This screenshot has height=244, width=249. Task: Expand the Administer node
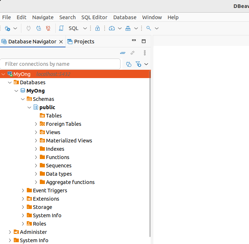(x=10, y=232)
